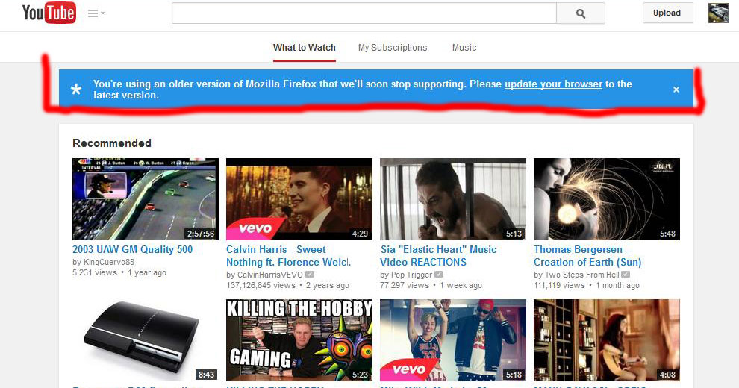Select the What to Watch tab
The width and height of the screenshot is (739, 388).
click(x=304, y=48)
